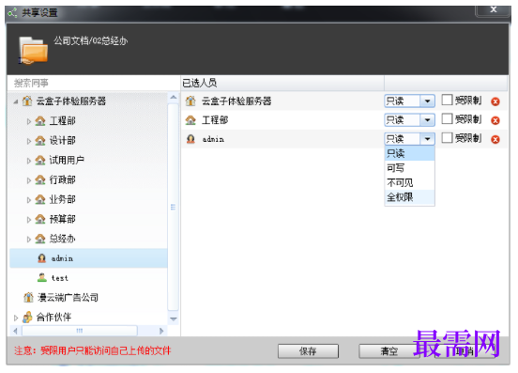Click the 已选人员 column header

point(282,83)
